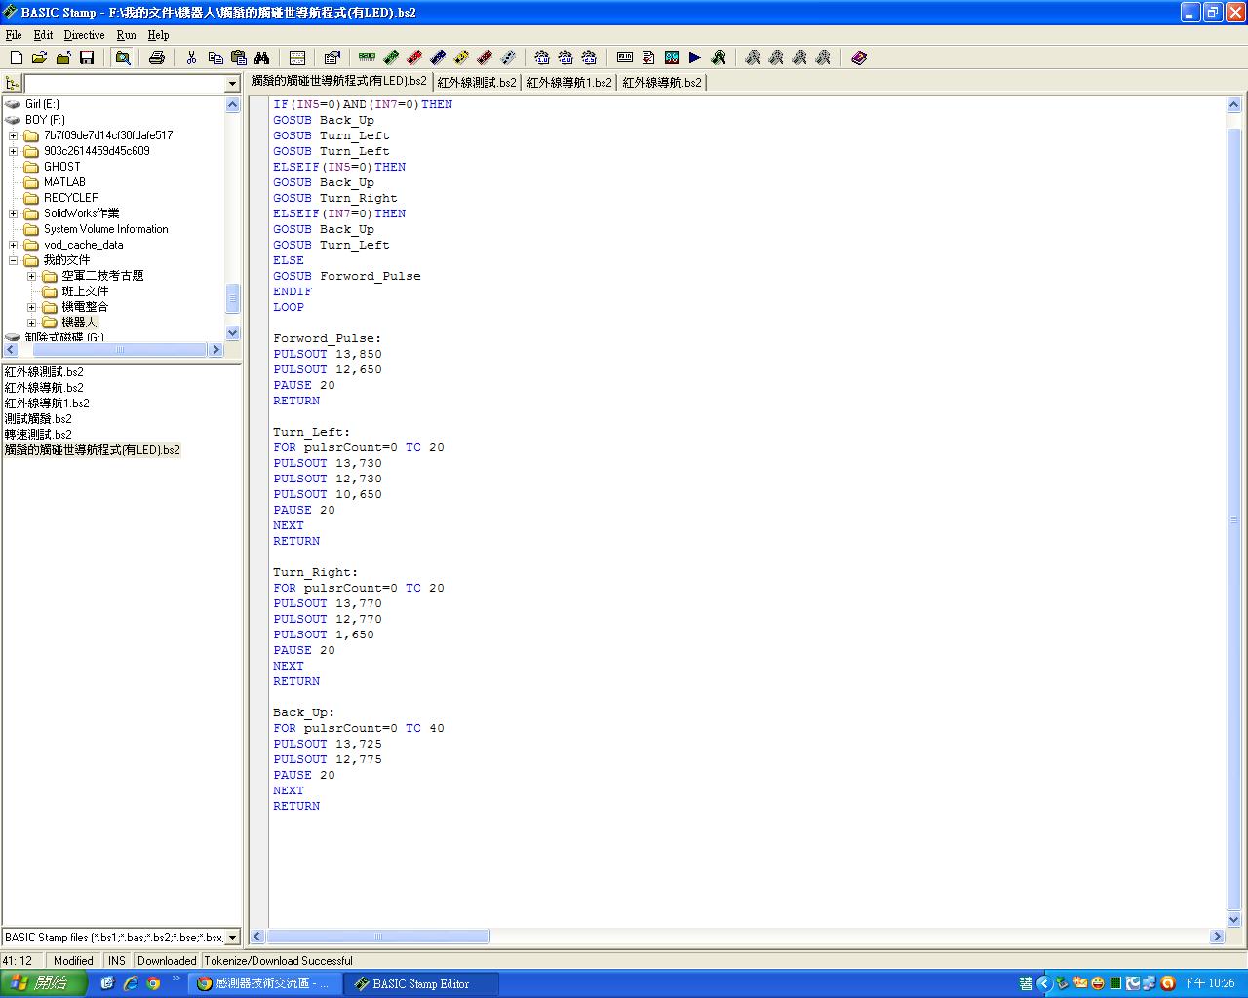
Task: Click the folder tree icon beside the drive box
Action: tap(12, 84)
